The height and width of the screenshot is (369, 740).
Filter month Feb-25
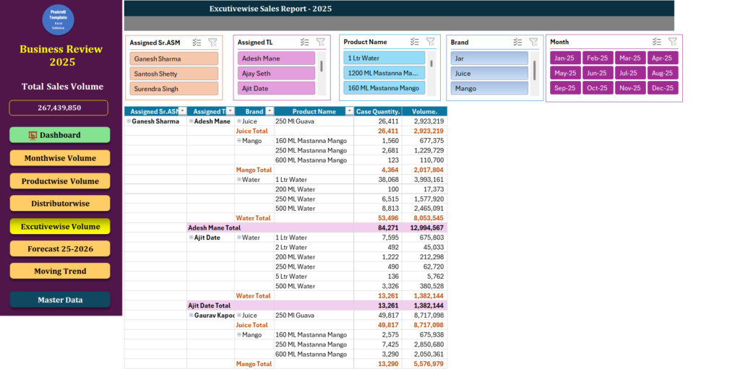click(x=598, y=58)
